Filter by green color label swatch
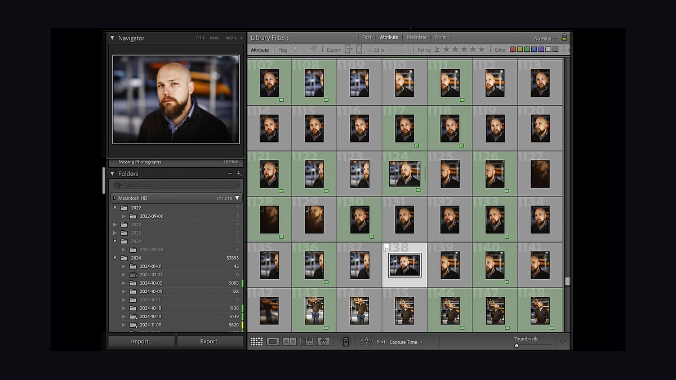 coord(527,50)
